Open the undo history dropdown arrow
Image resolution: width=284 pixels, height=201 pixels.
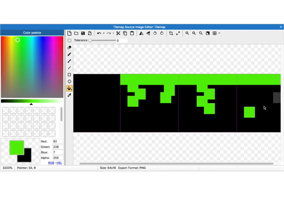(x=104, y=33)
